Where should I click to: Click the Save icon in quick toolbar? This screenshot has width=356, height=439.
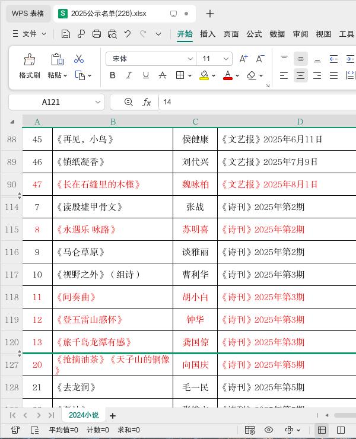click(65, 34)
